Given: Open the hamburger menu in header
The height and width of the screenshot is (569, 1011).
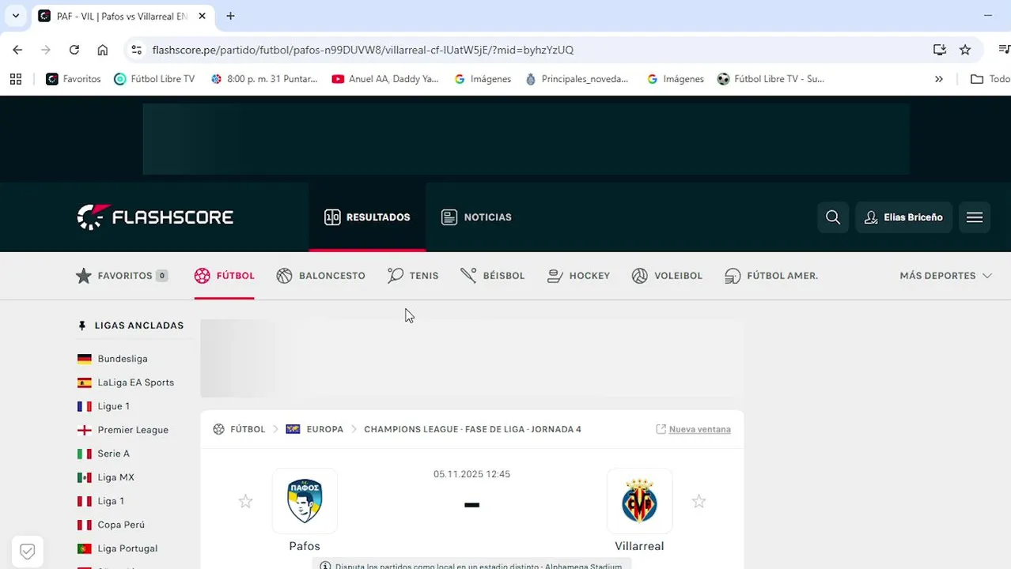Looking at the screenshot, I should click(x=975, y=217).
